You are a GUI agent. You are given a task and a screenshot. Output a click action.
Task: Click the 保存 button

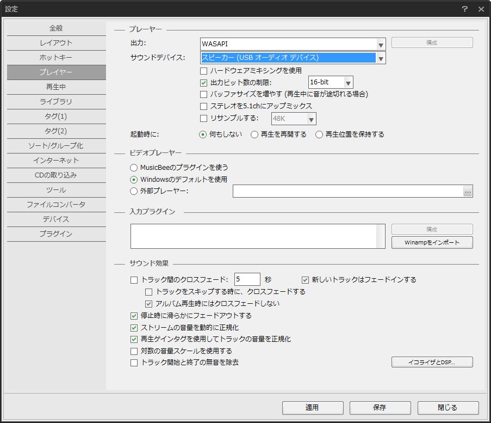(x=380, y=408)
